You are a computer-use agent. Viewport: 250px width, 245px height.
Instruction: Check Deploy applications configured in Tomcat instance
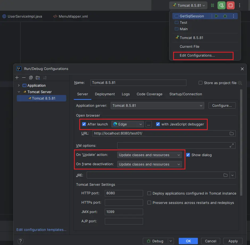pos(149,193)
